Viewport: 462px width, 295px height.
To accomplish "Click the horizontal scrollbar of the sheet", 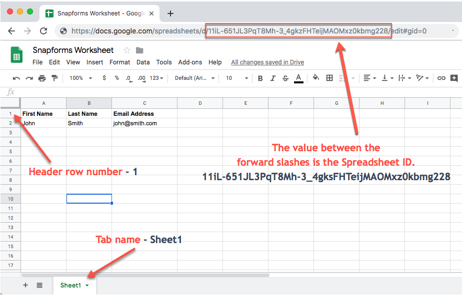I will (145, 276).
